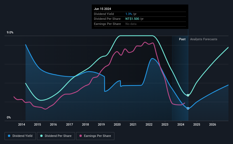Click the teal dividend per share data point marker
The image size is (233, 144).
click(x=188, y=95)
